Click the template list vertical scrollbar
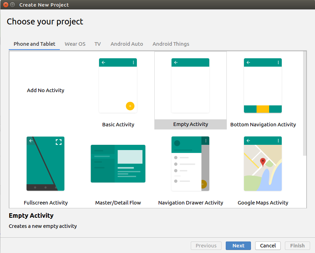 coord(305,103)
